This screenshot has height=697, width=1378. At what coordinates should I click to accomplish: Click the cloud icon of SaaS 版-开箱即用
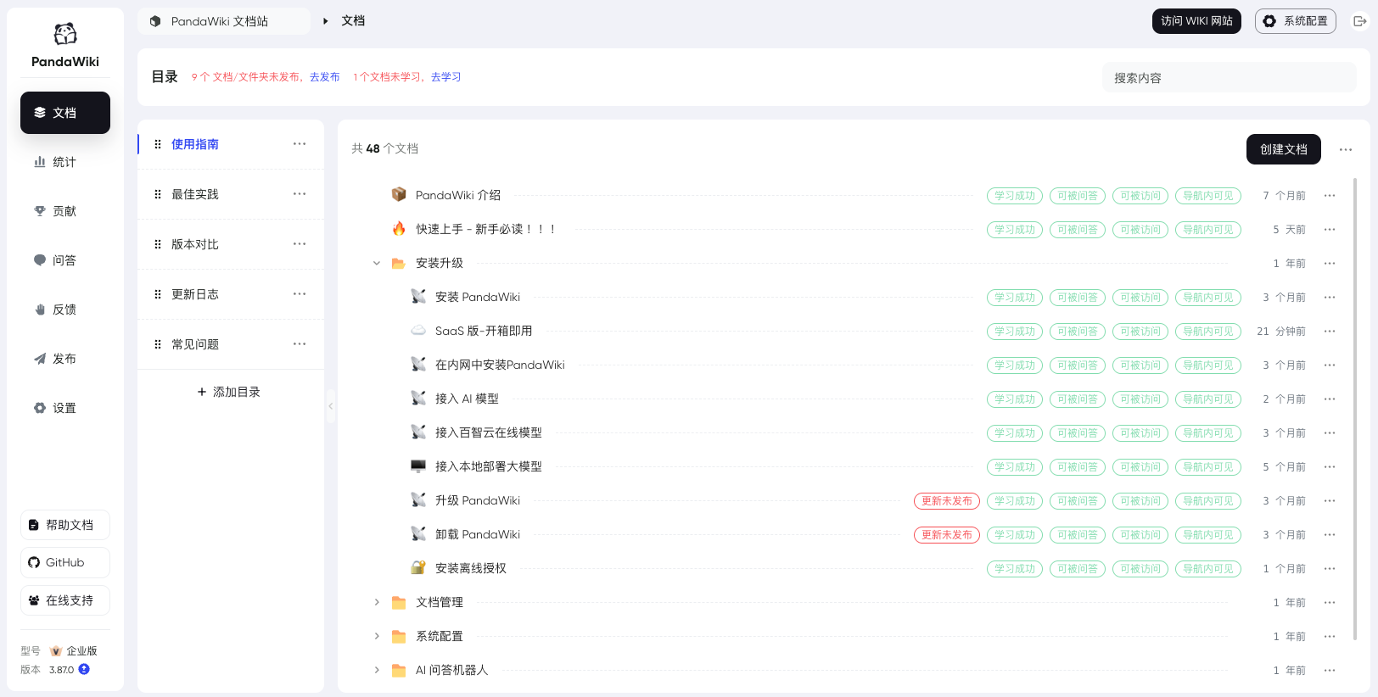click(418, 330)
